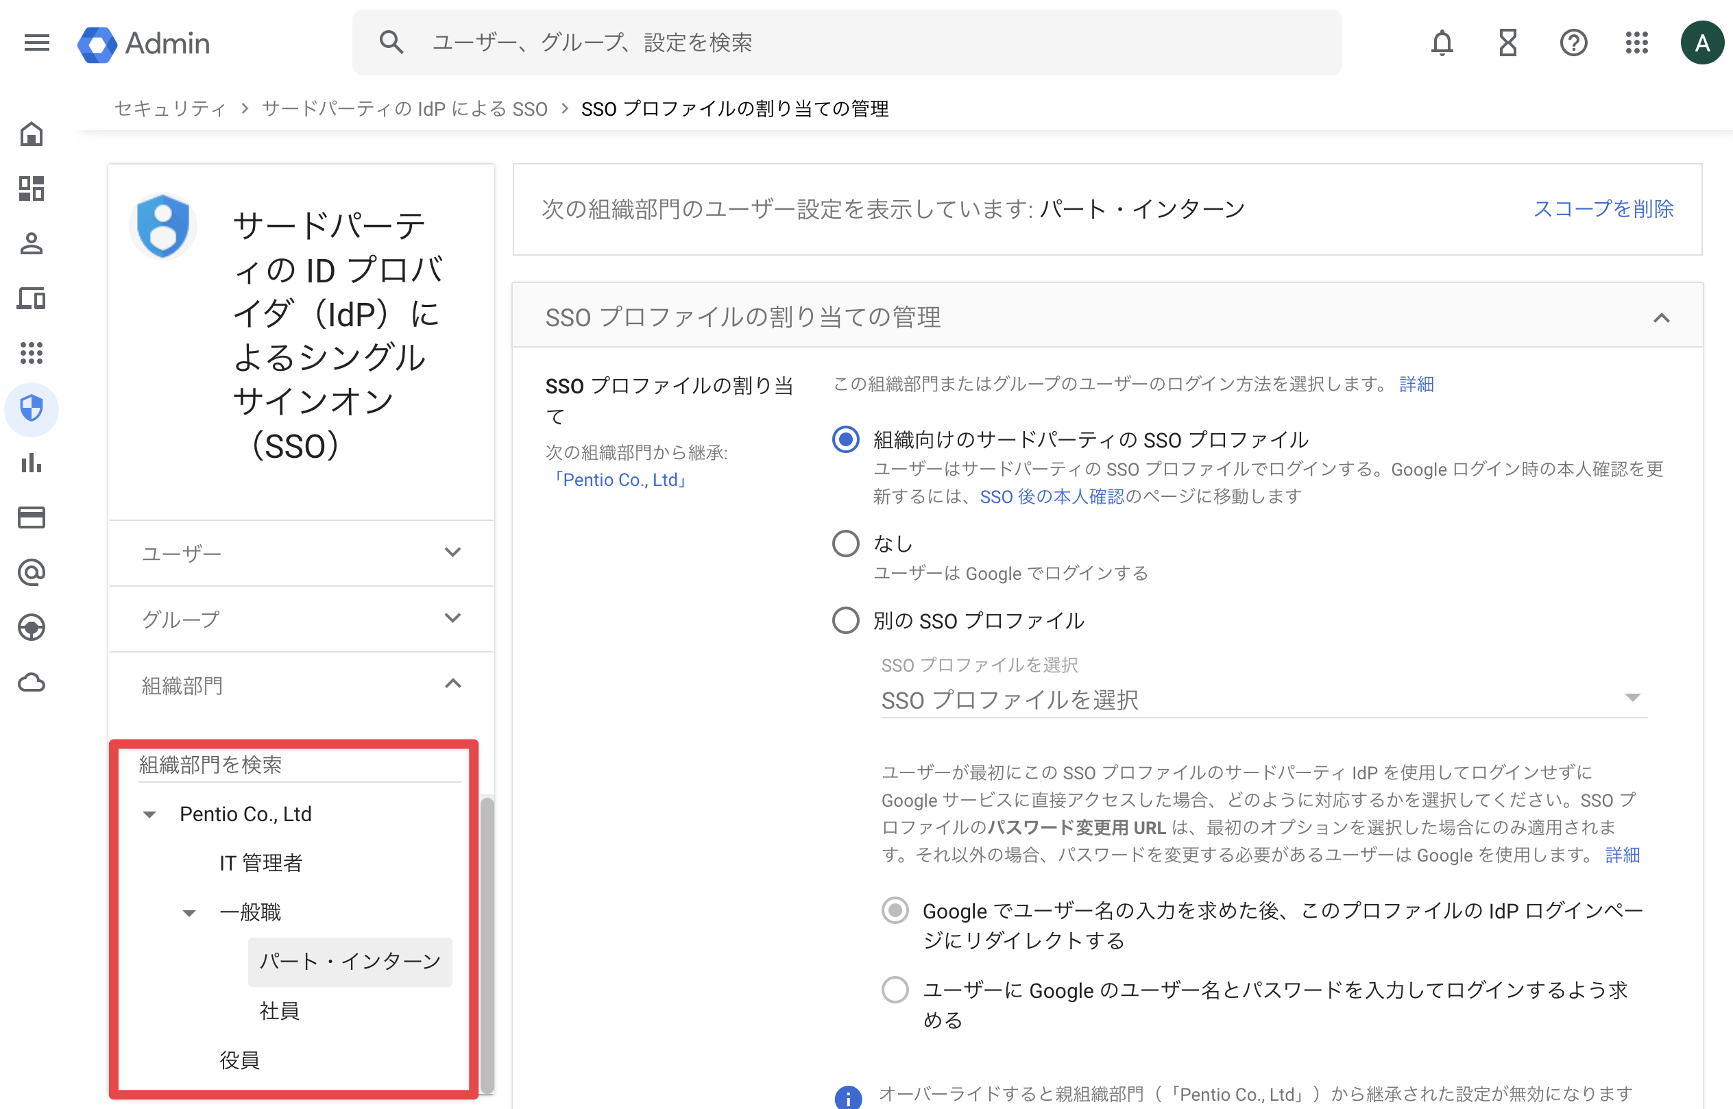Collapse the SSO プロファイルの割り当ての管理 panel
Screen dimensions: 1733x1109
pos(1661,317)
